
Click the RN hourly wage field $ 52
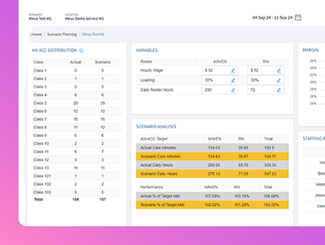pyautogui.click(x=266, y=70)
